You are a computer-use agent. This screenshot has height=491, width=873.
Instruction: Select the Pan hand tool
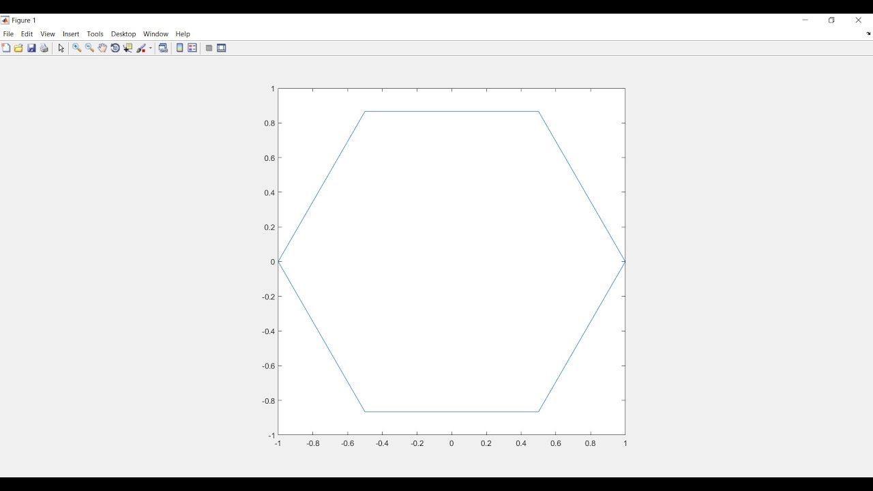coord(102,48)
